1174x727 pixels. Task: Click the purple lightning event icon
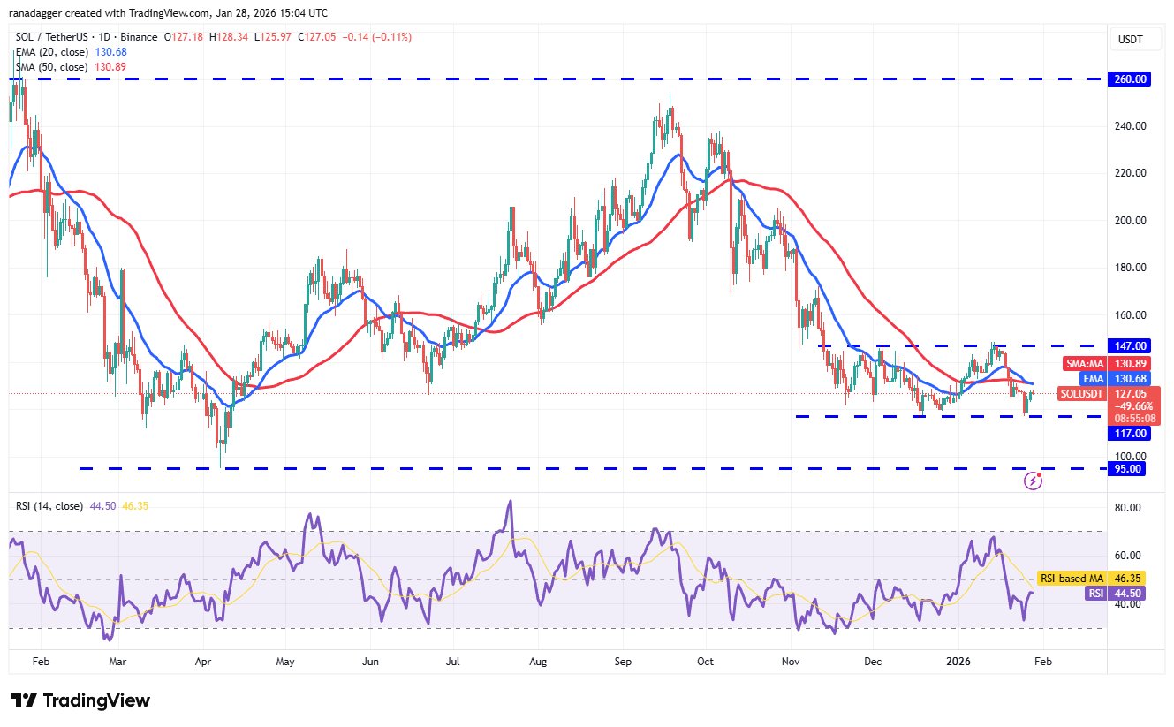click(1033, 481)
